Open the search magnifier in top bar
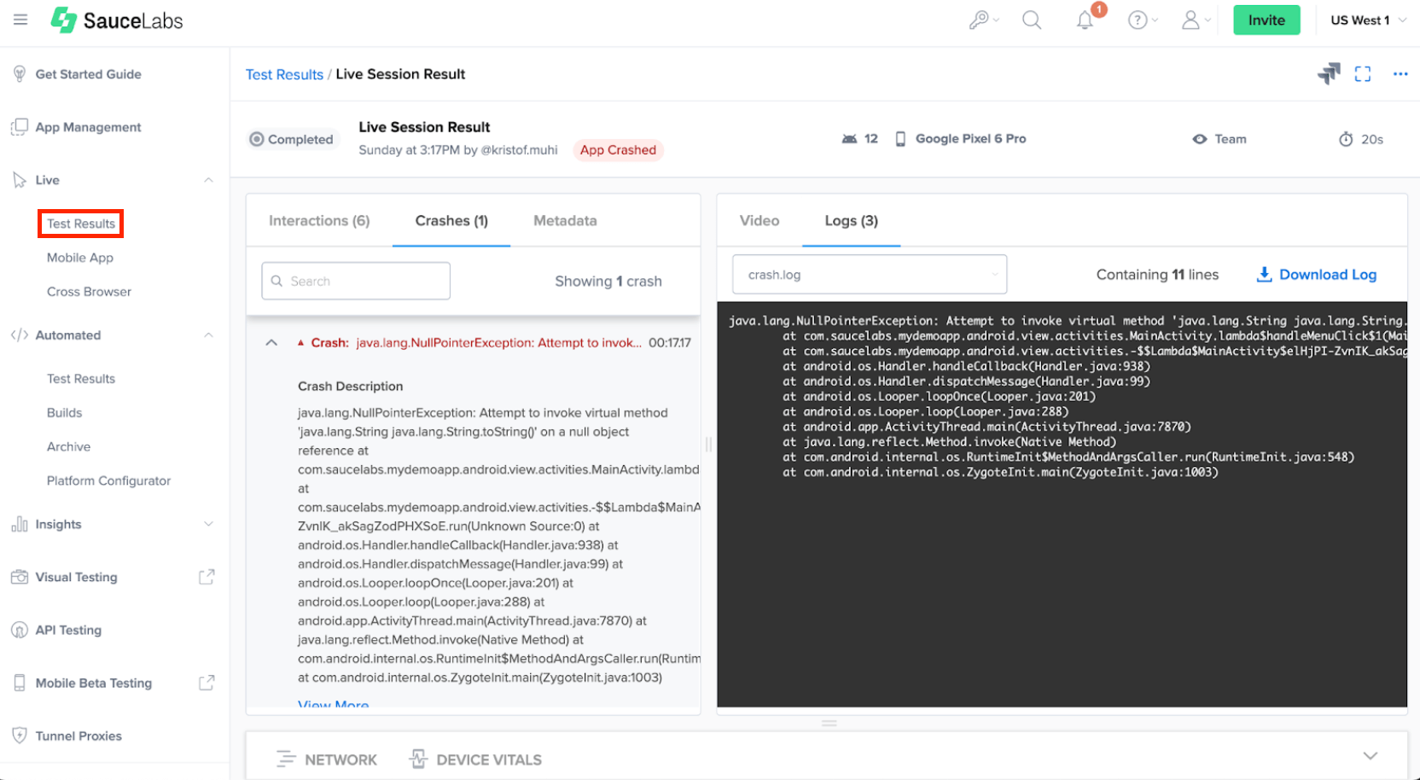The height and width of the screenshot is (780, 1420). click(1032, 20)
